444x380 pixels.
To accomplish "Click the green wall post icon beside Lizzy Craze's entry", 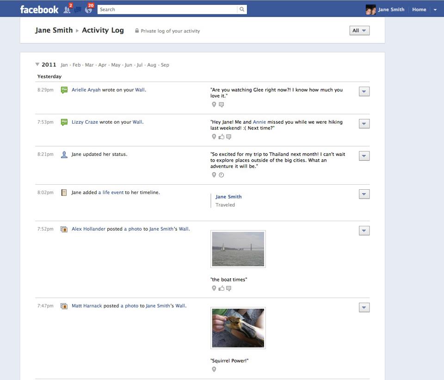I will pos(63,122).
